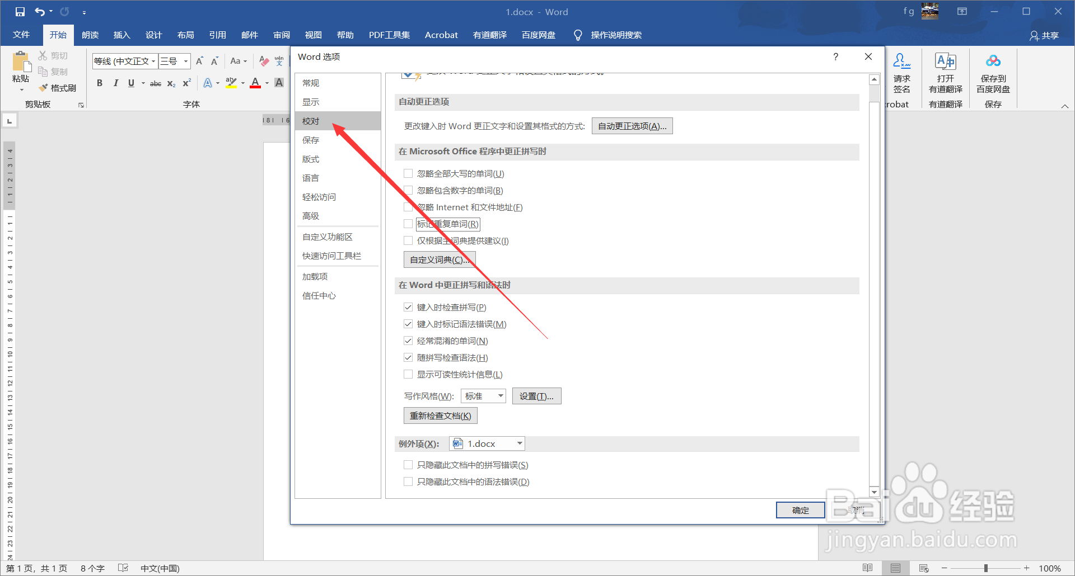Image resolution: width=1075 pixels, height=576 pixels.
Task: Expand the underline style dropdown arrow
Action: 143,83
